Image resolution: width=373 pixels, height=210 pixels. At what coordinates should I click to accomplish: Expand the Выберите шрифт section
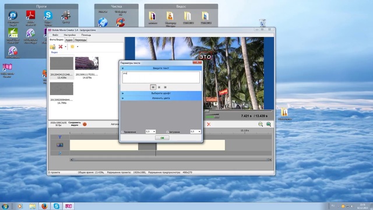[161, 93]
